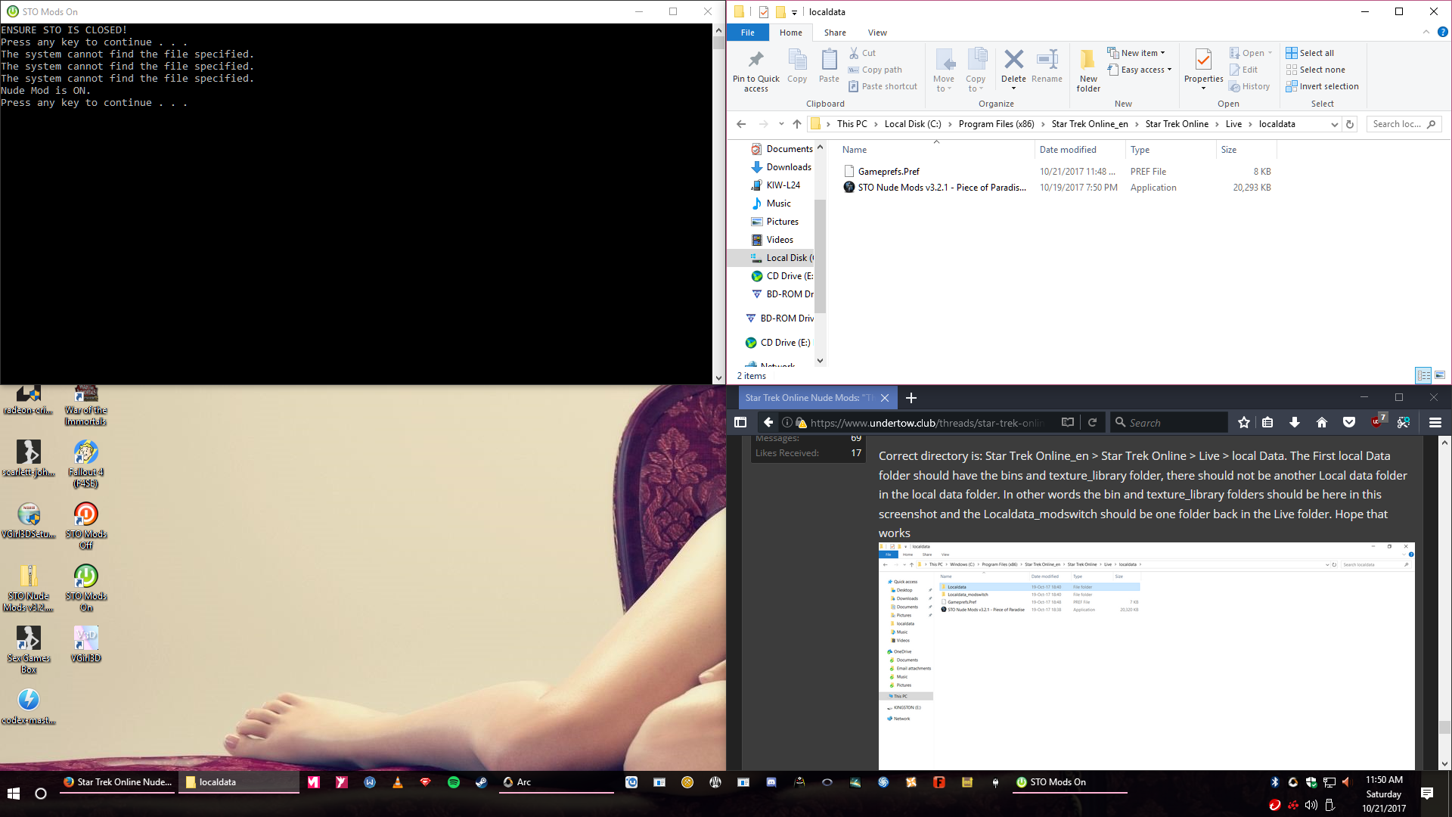Toggle Reader View in address bar
Viewport: 1452px width, 817px height.
coord(1067,423)
